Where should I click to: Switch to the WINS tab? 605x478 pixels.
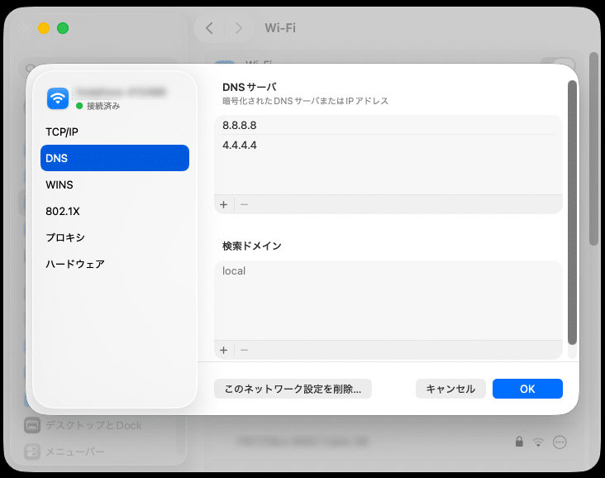pyautogui.click(x=115, y=185)
